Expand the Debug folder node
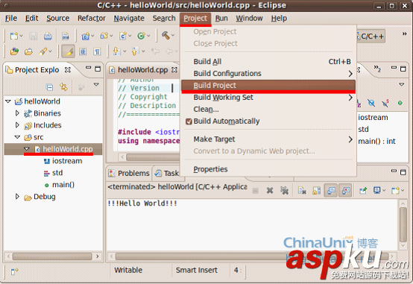The width and height of the screenshot is (413, 284). (17, 197)
